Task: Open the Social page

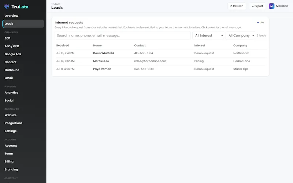Action: pyautogui.click(x=23, y=100)
